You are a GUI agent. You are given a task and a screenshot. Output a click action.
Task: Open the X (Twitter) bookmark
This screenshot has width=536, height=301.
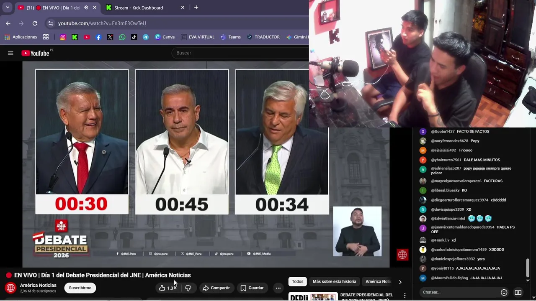click(x=110, y=37)
